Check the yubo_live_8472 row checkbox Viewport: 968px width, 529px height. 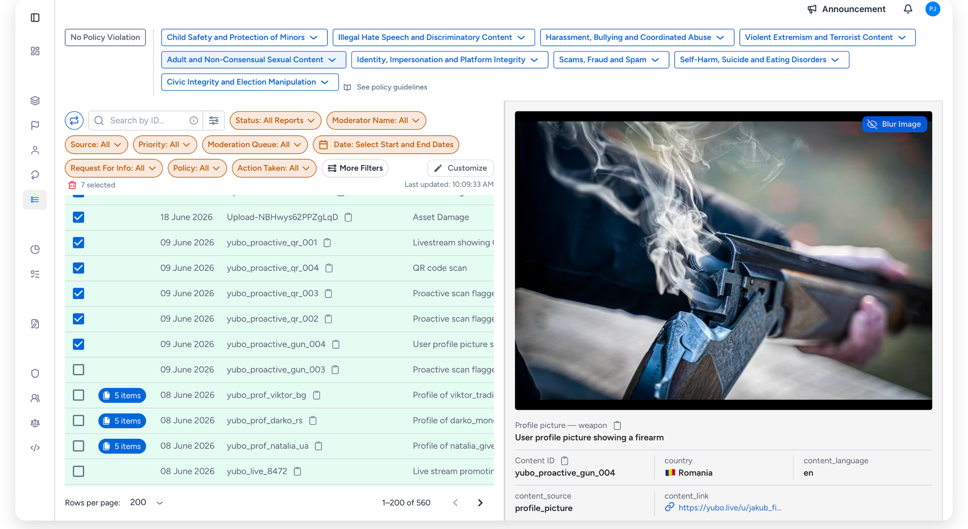tap(78, 471)
